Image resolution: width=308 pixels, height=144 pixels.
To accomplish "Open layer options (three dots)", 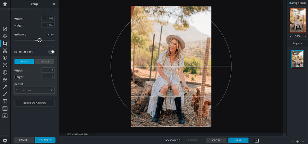I will coord(295,53).
